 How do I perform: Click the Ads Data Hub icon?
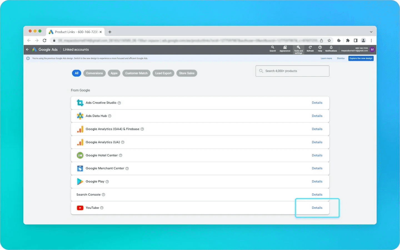tap(80, 116)
